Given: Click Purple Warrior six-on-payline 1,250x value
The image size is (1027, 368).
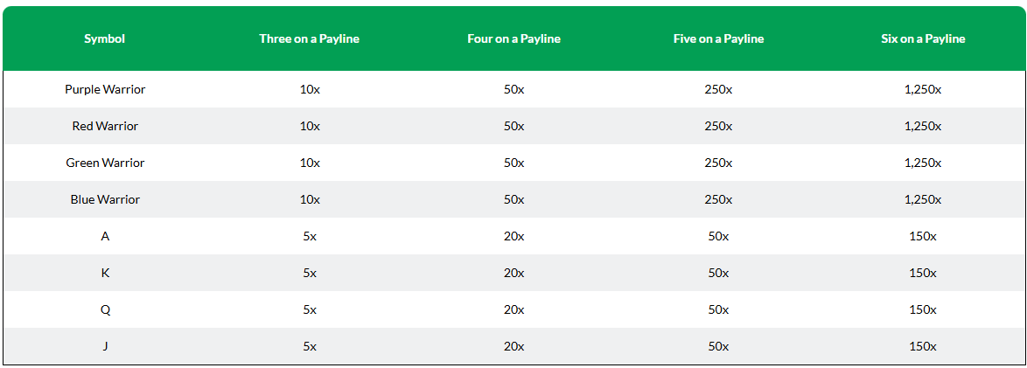Looking at the screenshot, I should [923, 89].
